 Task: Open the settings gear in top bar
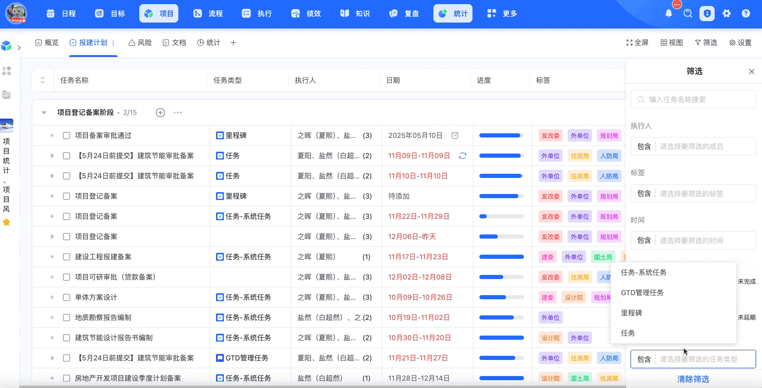click(727, 13)
